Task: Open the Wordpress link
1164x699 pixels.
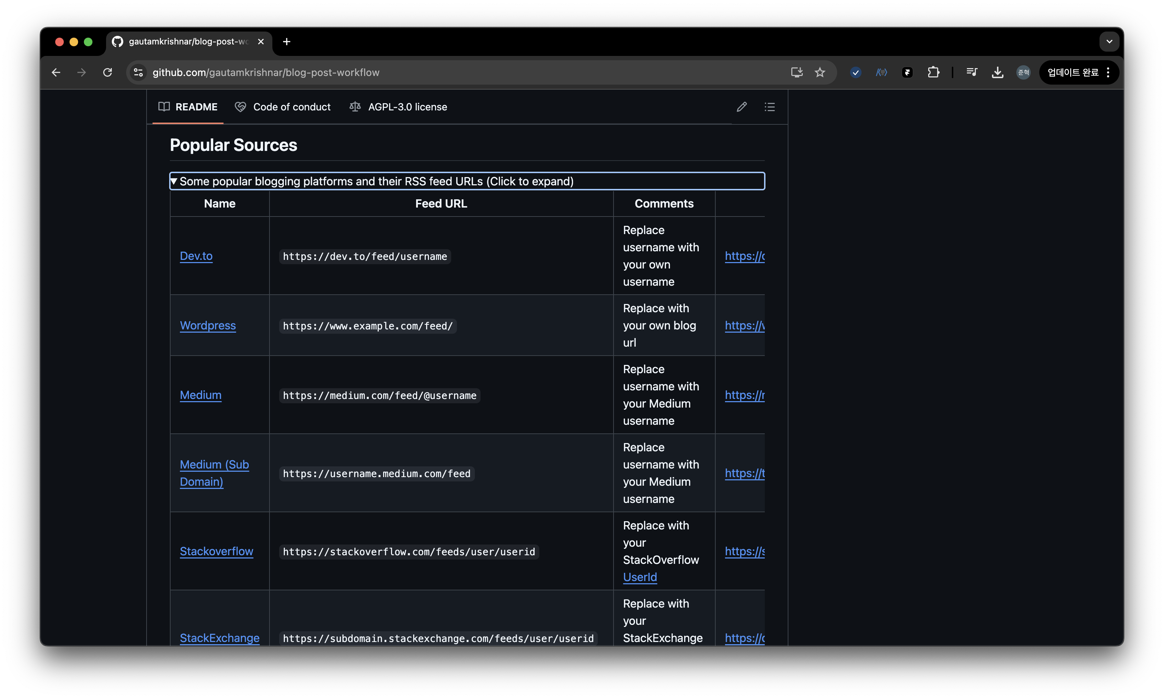Action: 207,325
